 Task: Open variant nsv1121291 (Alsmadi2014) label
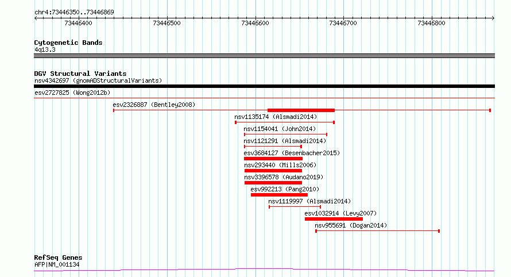[x=285, y=141]
